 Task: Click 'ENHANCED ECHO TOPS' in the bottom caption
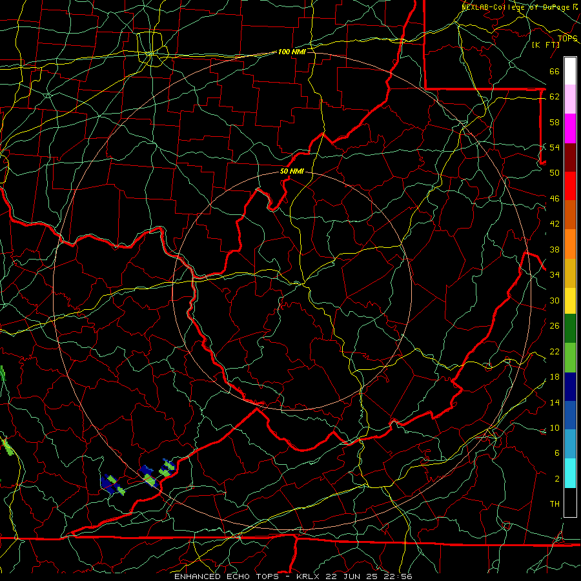[x=227, y=576]
